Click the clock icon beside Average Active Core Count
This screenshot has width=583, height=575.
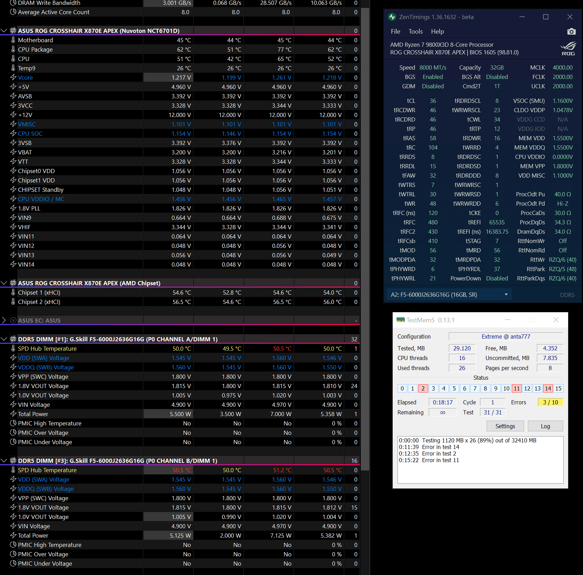pos(13,12)
